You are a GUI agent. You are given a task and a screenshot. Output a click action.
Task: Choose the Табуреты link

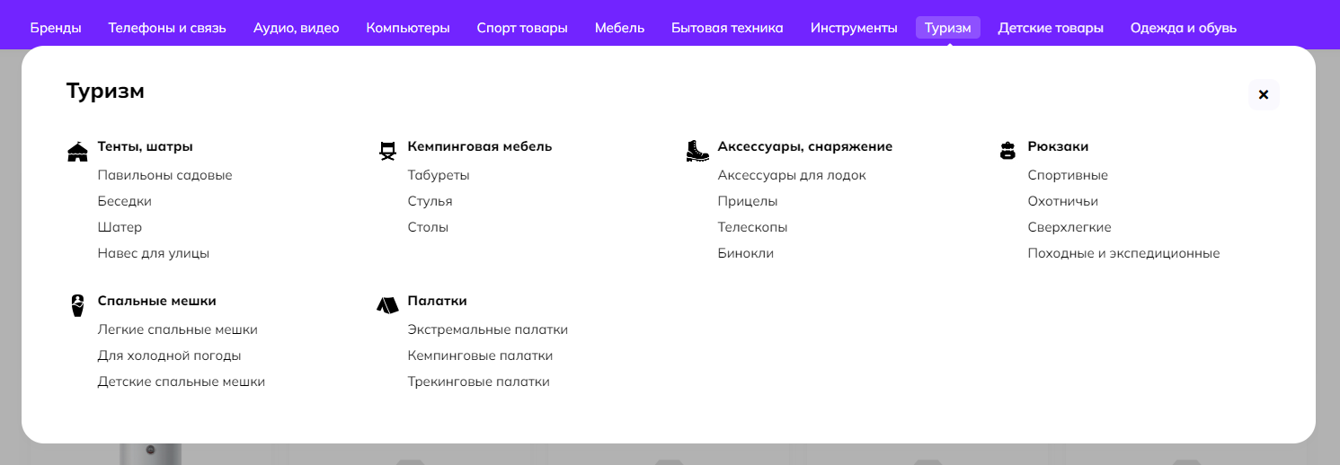tap(439, 175)
